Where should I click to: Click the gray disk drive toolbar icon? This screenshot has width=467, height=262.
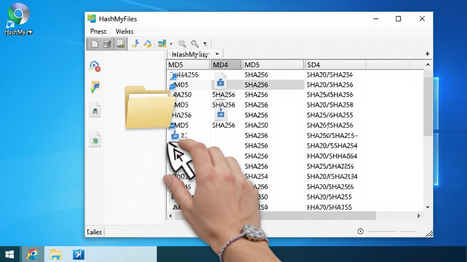pos(107,44)
